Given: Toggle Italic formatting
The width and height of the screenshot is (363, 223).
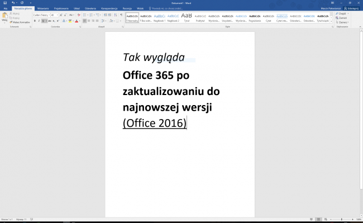Looking at the screenshot, I should click(x=39, y=21).
